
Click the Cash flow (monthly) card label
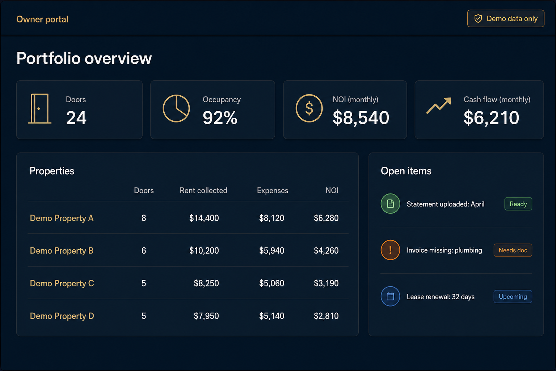pyautogui.click(x=497, y=100)
